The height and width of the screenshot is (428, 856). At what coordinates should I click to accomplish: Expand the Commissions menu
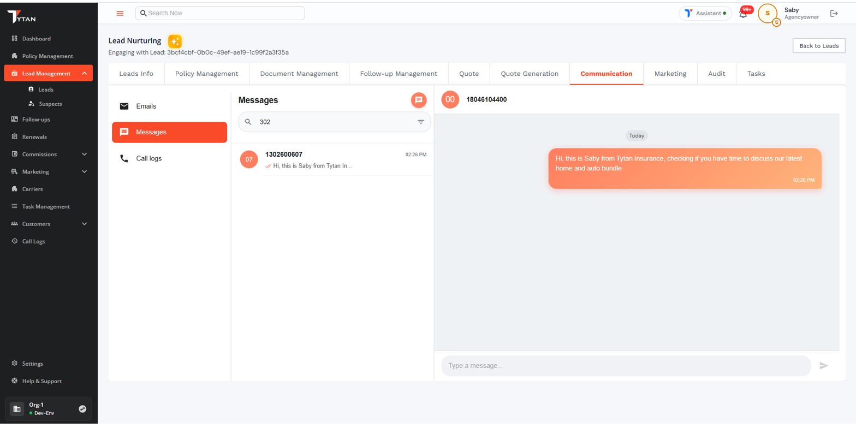point(84,154)
